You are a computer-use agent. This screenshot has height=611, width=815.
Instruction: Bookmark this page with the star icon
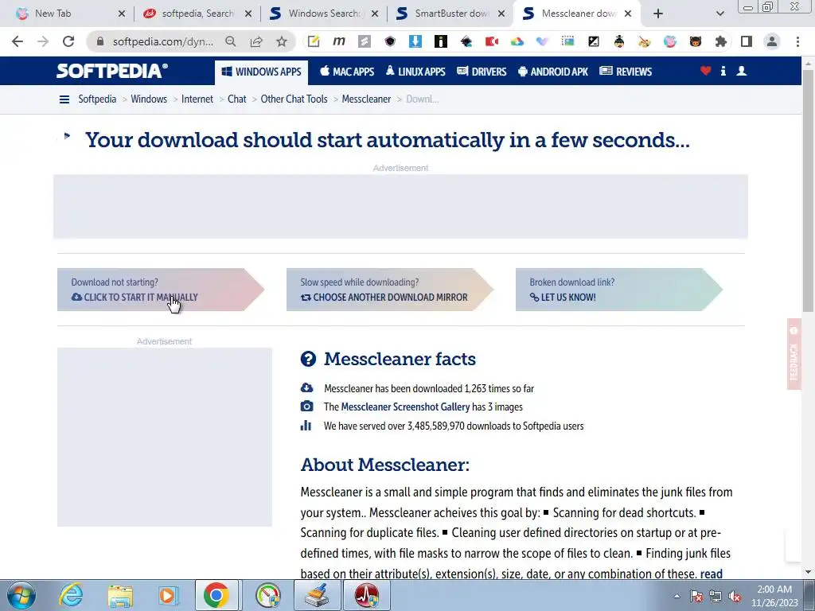[x=281, y=41]
